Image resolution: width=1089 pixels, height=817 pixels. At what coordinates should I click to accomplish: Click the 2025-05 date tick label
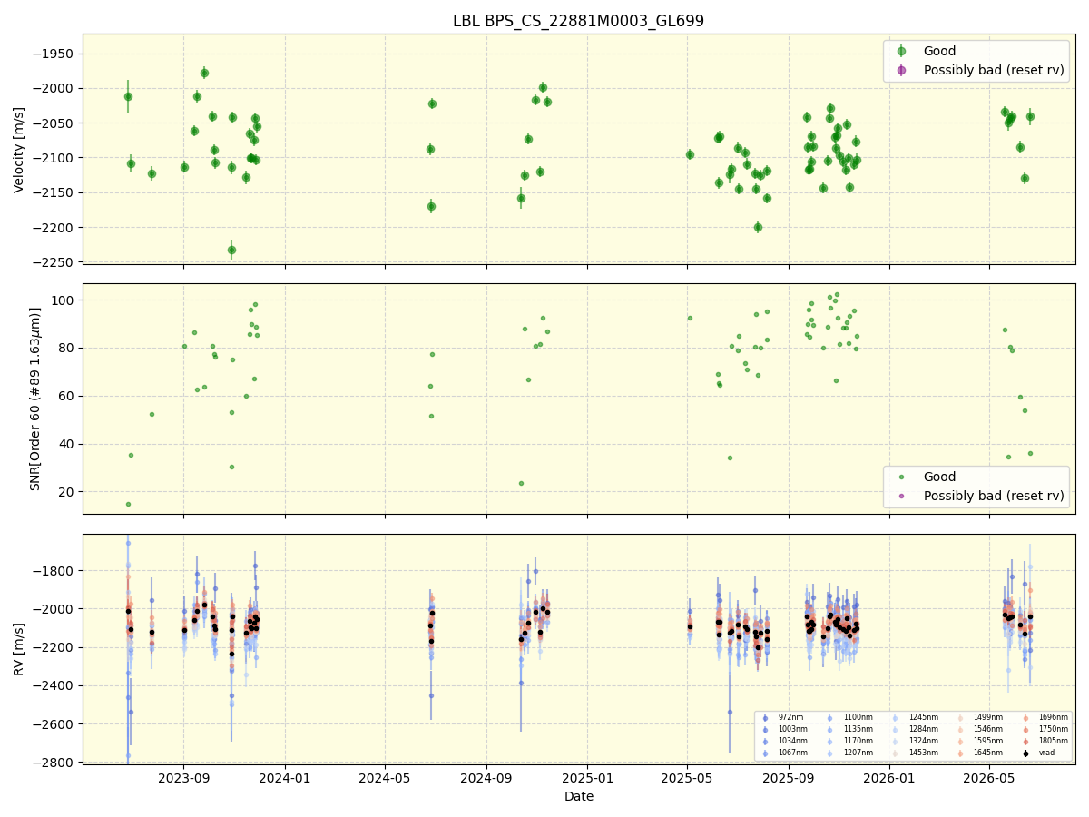pyautogui.click(x=687, y=777)
